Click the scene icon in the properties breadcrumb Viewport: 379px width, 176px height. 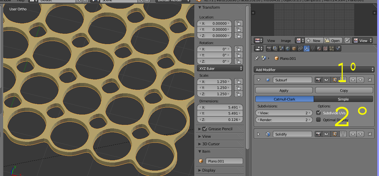[264, 58]
